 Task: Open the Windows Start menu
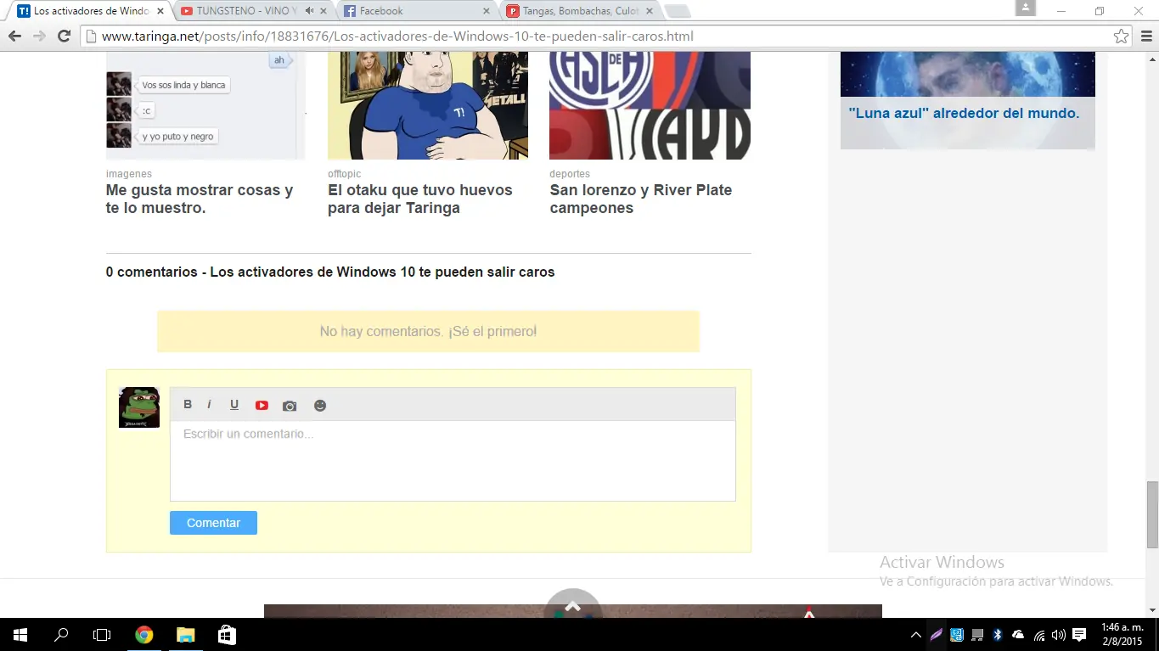click(x=20, y=634)
